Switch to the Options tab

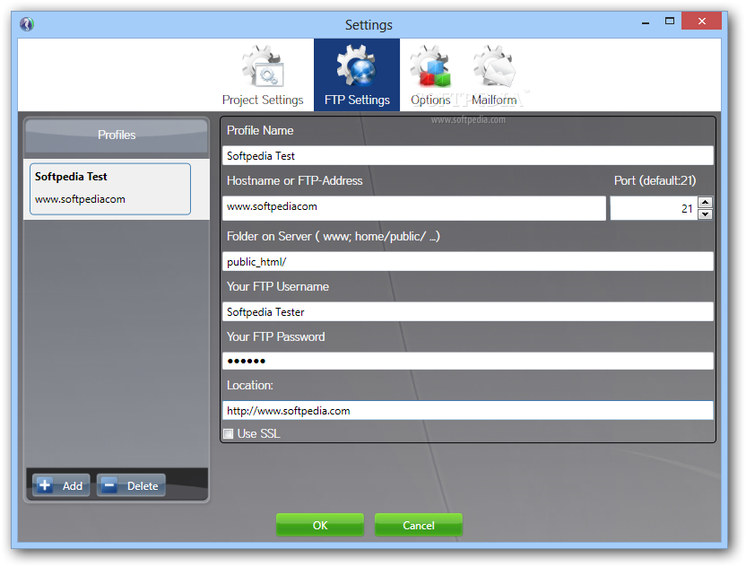[x=430, y=75]
